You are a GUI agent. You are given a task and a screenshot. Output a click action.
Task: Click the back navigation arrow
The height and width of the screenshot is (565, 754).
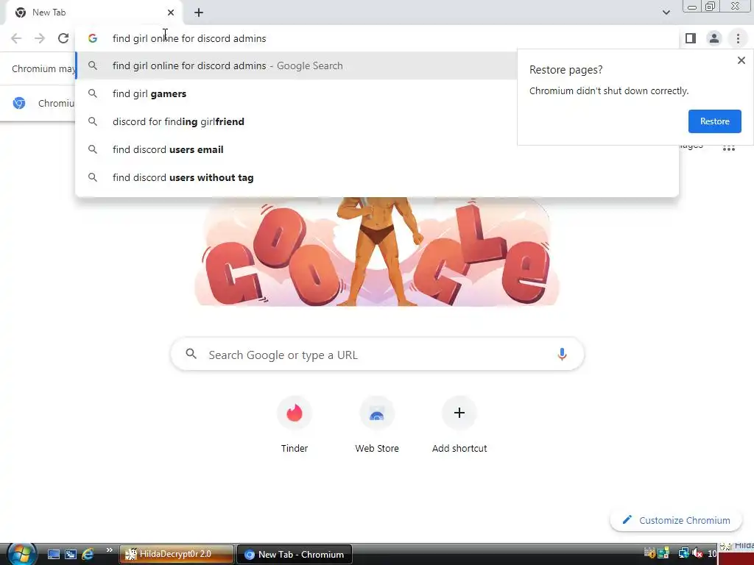click(16, 38)
